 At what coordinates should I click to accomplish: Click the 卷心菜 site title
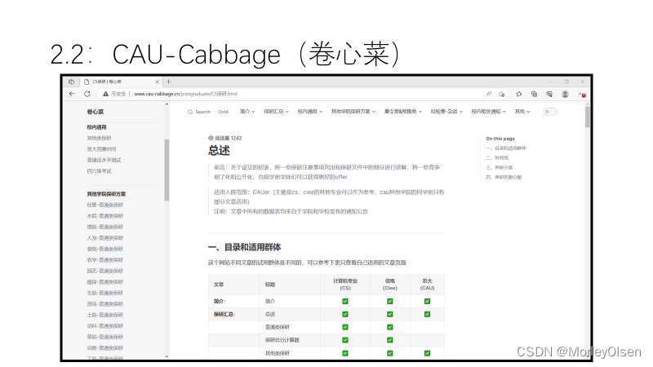[x=96, y=112]
